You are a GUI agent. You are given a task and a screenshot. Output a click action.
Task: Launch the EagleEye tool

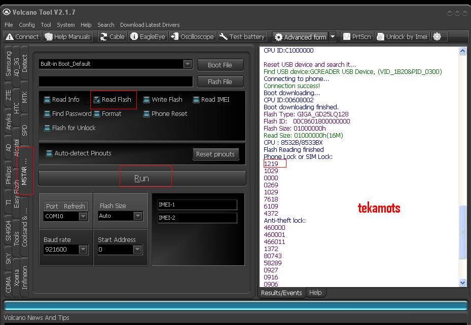coord(148,36)
